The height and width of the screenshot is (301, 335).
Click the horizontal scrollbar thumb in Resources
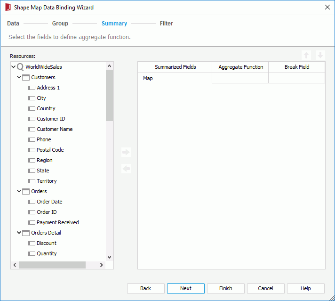(x=52, y=265)
